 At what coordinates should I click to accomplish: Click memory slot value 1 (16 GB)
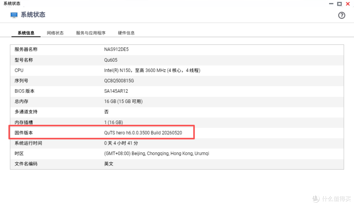point(113,122)
